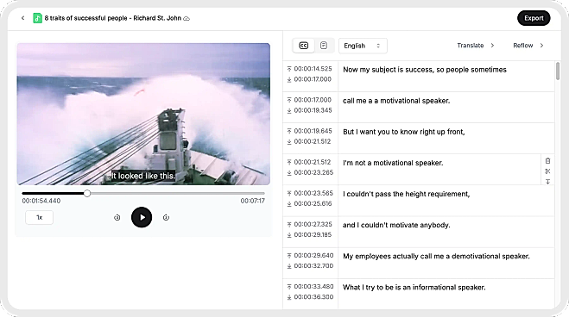The width and height of the screenshot is (569, 317).
Task: Switch to transcript document view
Action: 324,46
